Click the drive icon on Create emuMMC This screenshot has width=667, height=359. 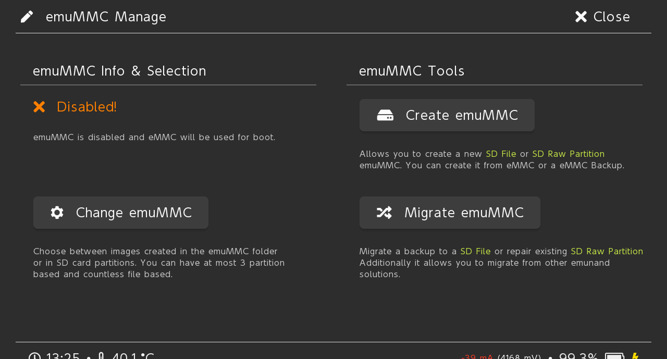pos(385,115)
